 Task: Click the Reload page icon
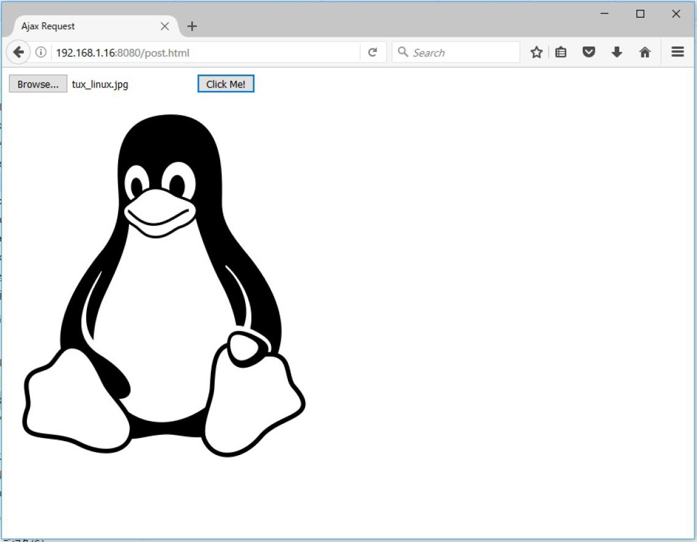pos(373,52)
